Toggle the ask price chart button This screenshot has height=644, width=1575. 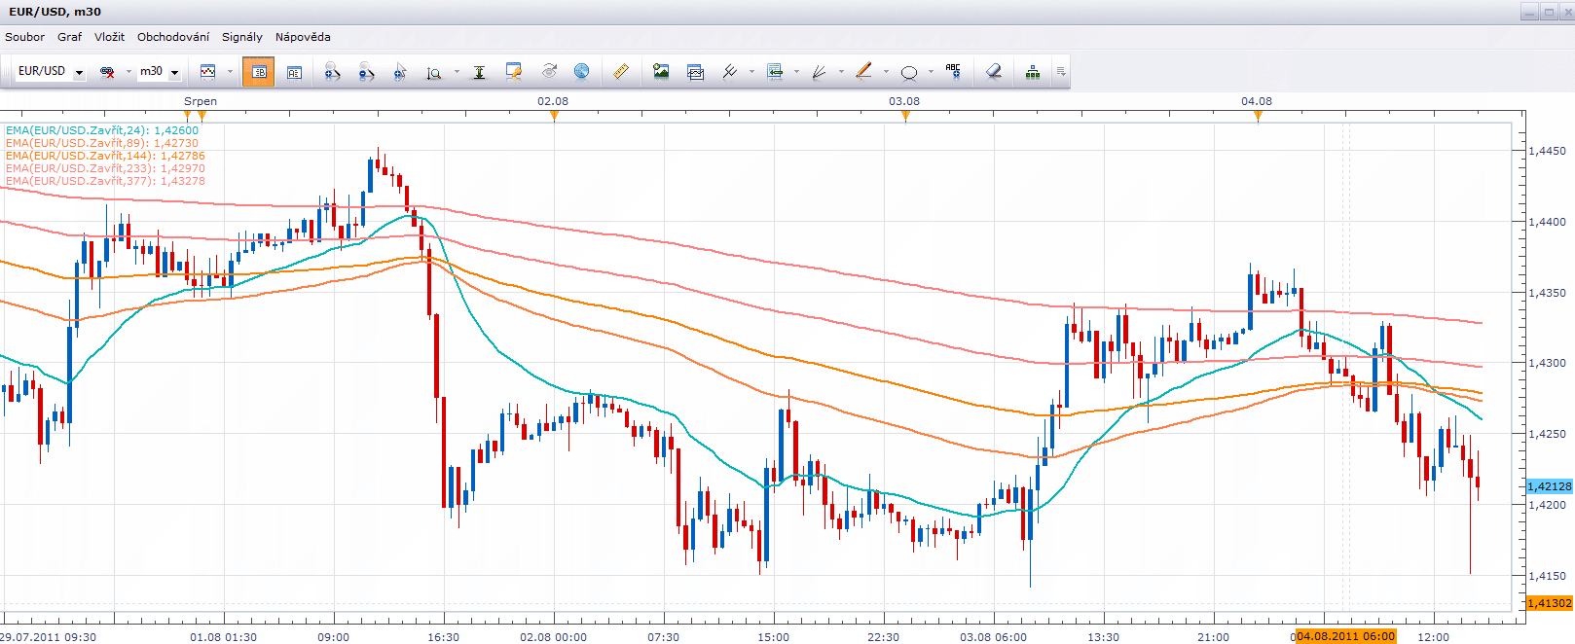[x=294, y=72]
